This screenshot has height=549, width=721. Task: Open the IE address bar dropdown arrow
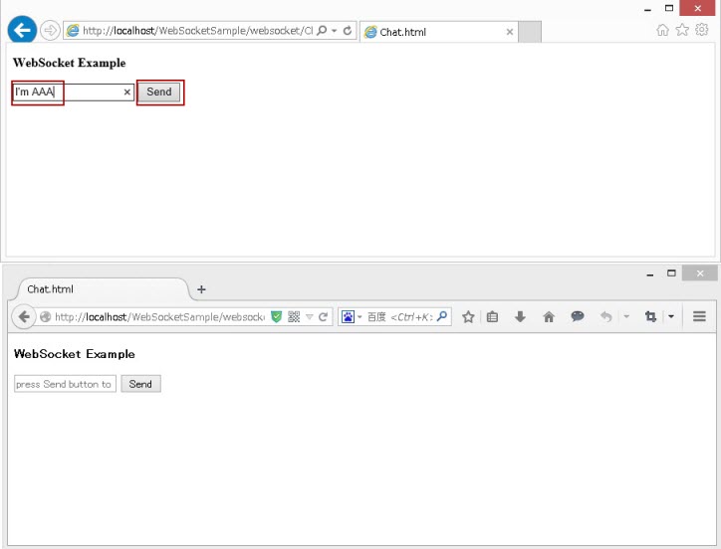pos(335,31)
